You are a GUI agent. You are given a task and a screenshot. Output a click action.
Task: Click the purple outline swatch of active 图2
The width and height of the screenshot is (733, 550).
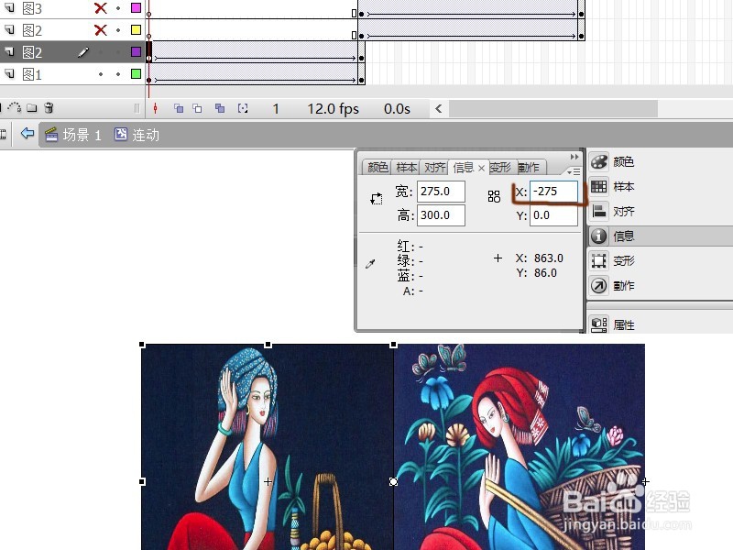(x=136, y=52)
